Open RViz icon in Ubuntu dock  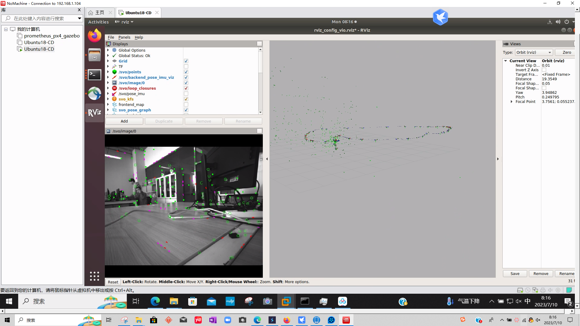(x=95, y=113)
